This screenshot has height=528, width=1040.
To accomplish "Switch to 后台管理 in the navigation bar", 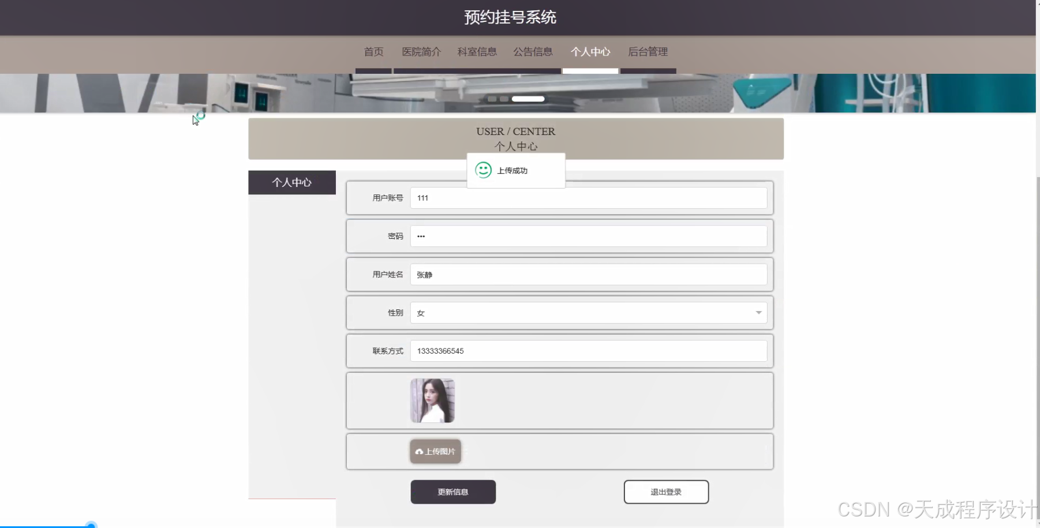I will coord(648,52).
